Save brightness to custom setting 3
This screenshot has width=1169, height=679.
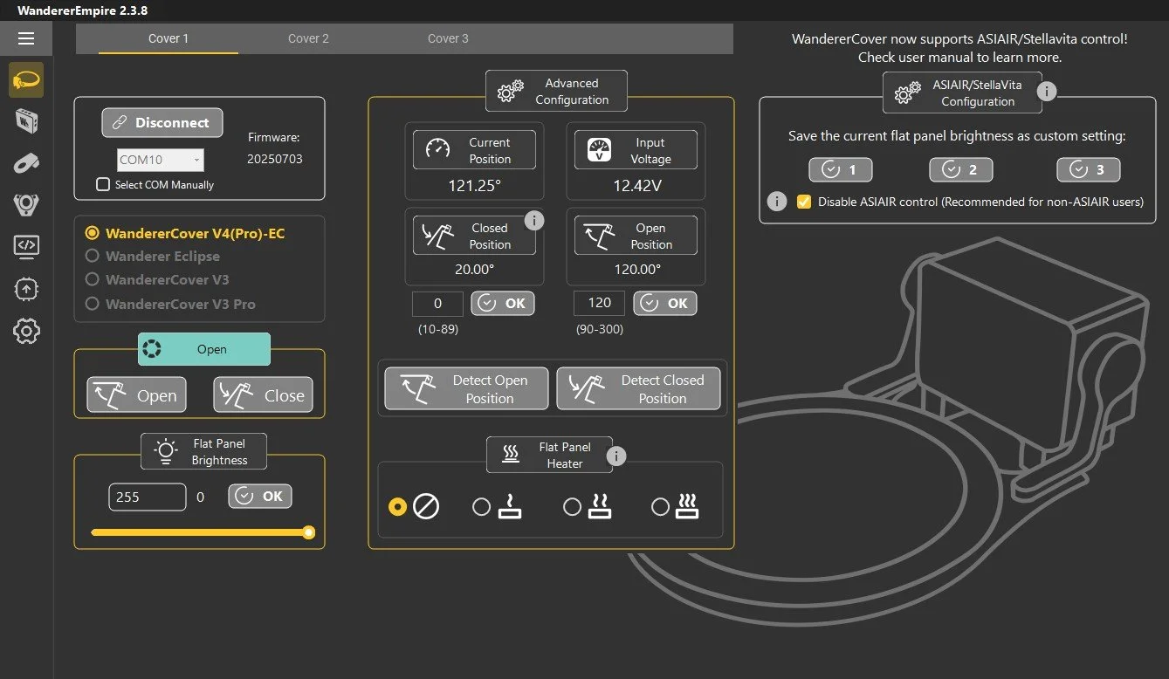[1088, 170]
